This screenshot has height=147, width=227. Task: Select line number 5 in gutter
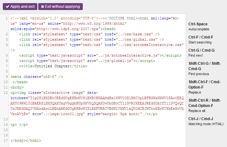7,55
